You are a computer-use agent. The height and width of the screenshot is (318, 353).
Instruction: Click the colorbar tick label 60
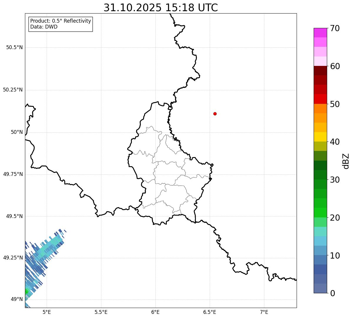[335, 66]
